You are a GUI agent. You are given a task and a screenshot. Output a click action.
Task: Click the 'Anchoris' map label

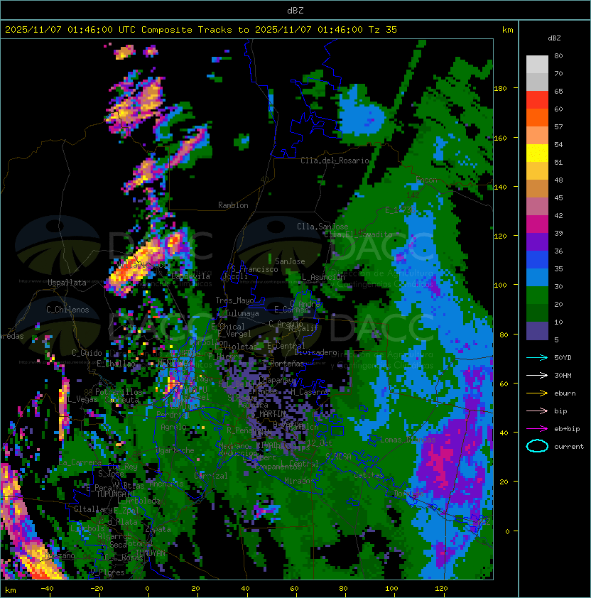166,484
